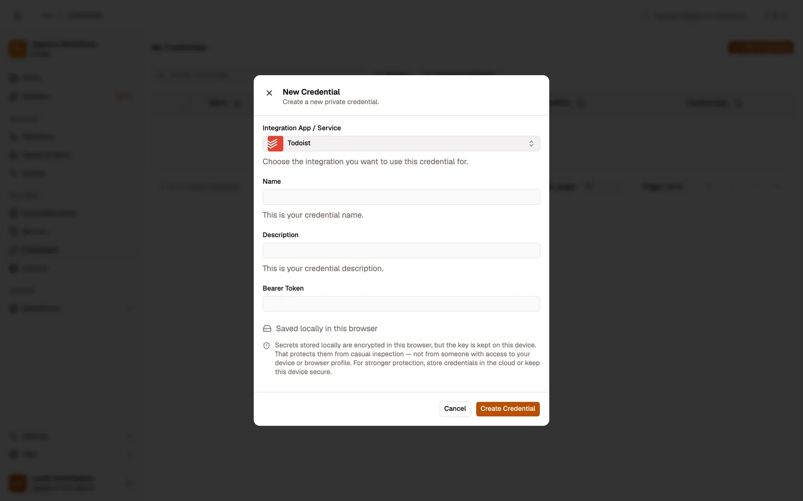Click the shield warning icon
The width and height of the screenshot is (803, 501).
(x=267, y=345)
